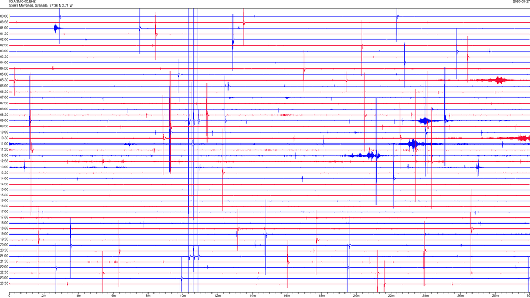Select the 03:00 trace time label
The width and height of the screenshot is (530, 298).
coord(4,51)
